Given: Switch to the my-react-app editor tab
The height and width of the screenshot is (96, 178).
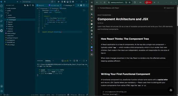Looking at the screenshot, I should [x=55, y=5].
